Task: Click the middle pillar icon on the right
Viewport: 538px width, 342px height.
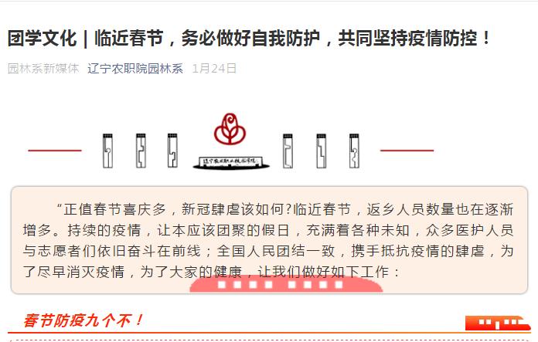Action: (x=321, y=151)
